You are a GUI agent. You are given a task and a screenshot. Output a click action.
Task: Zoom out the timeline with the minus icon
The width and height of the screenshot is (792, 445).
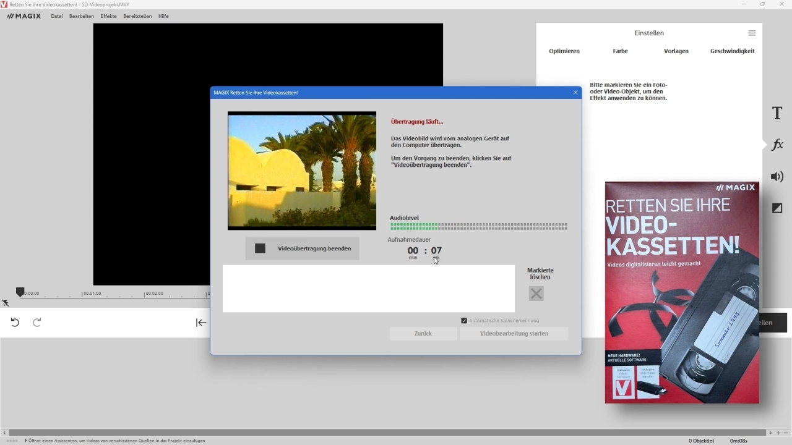(x=786, y=433)
